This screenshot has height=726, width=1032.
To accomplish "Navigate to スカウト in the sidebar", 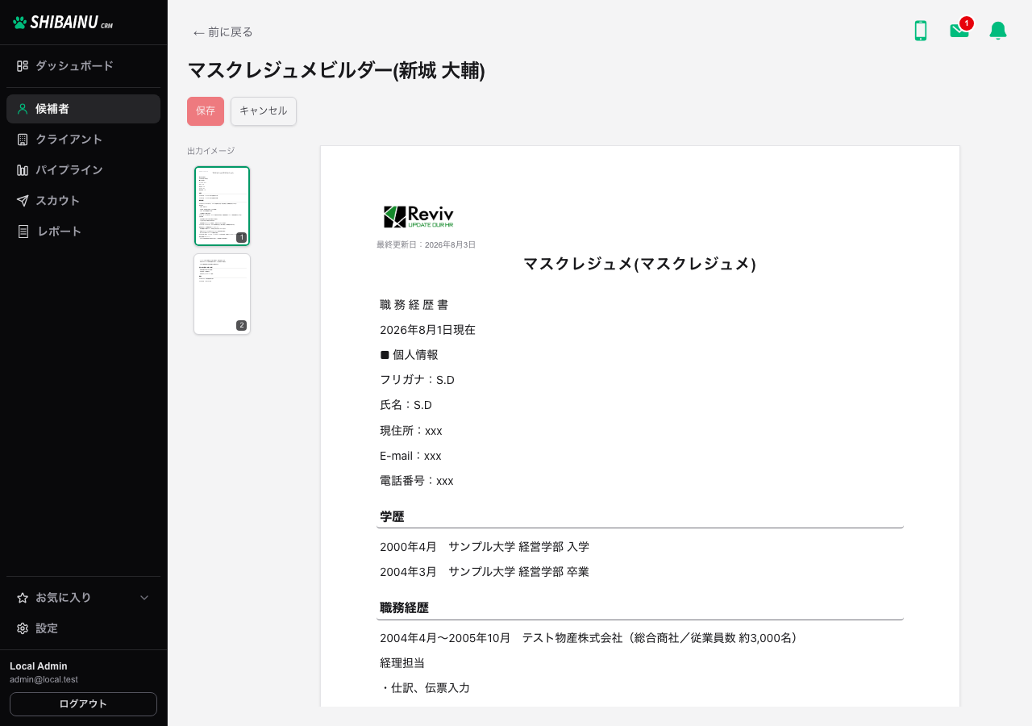I will tap(83, 201).
